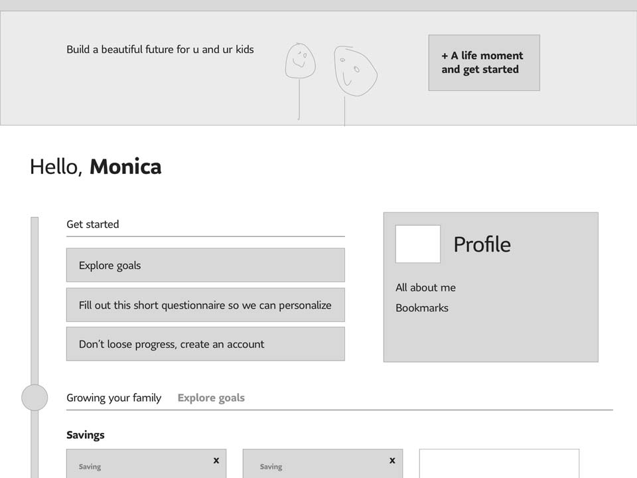Screen dimensions: 637x478
Task: Click the smaller smiley face sketch
Action: coord(300,61)
